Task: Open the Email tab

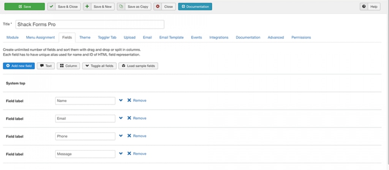Action: pyautogui.click(x=147, y=38)
